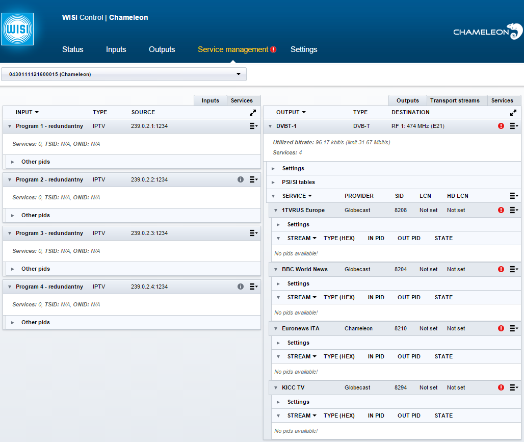
Task: Click BBC World News red error icon
Action: coord(501,269)
